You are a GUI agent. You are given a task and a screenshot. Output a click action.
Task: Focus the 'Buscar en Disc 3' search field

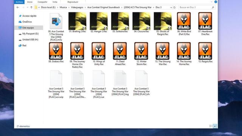(x=197, y=8)
